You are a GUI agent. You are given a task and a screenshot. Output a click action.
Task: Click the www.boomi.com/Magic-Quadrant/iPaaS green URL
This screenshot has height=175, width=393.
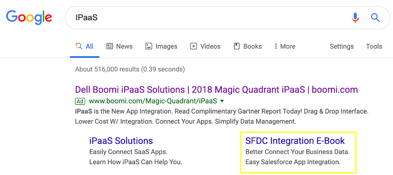(x=153, y=101)
